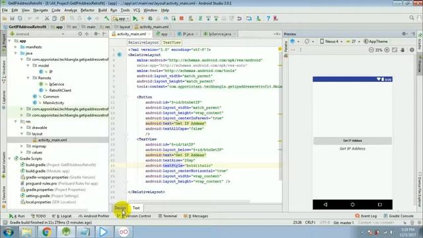Click the Open folder icon in toolbar
The image size is (423, 238).
(5, 19)
